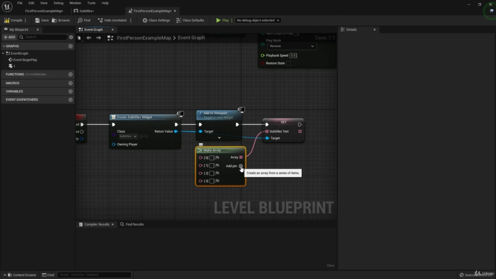Save the blueprint

42,20
